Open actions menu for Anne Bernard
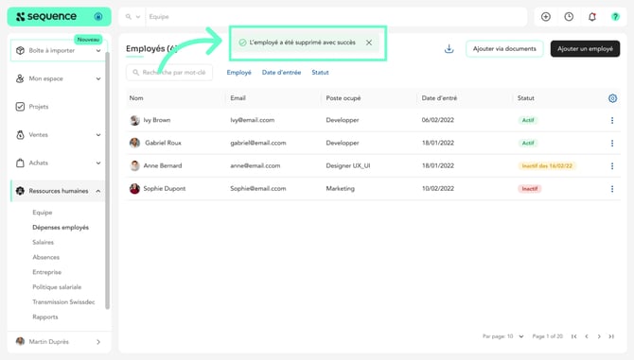634x360 pixels. click(x=612, y=166)
